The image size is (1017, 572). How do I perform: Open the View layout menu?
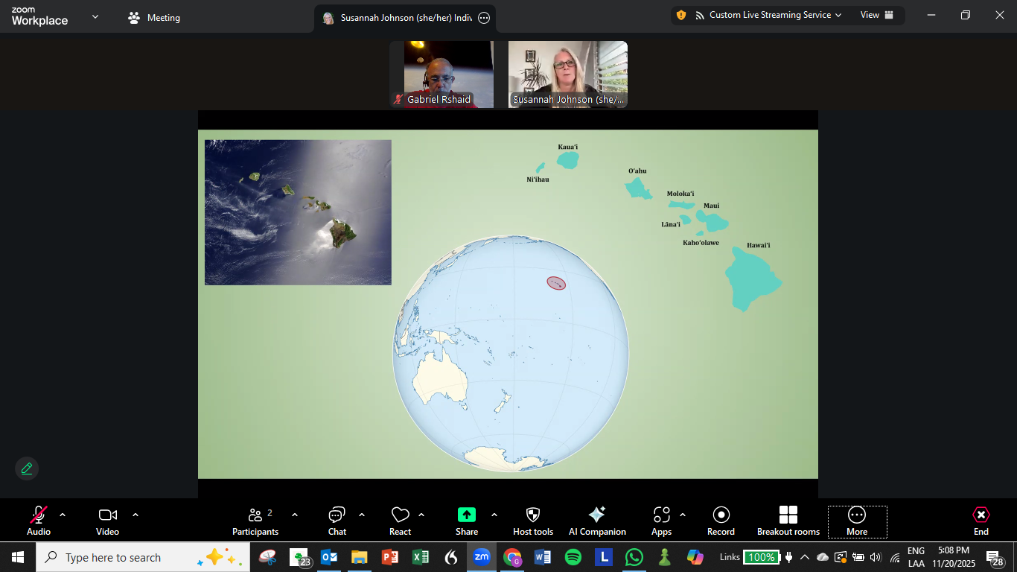point(877,15)
